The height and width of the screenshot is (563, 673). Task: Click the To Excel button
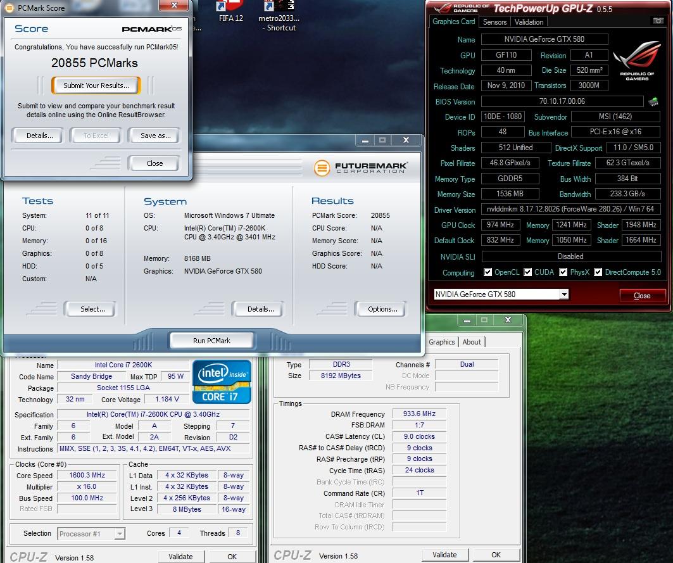coord(96,136)
